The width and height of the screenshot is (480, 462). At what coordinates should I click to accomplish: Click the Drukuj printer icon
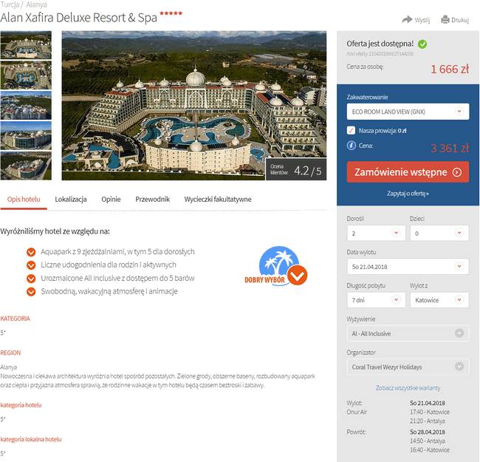(445, 20)
